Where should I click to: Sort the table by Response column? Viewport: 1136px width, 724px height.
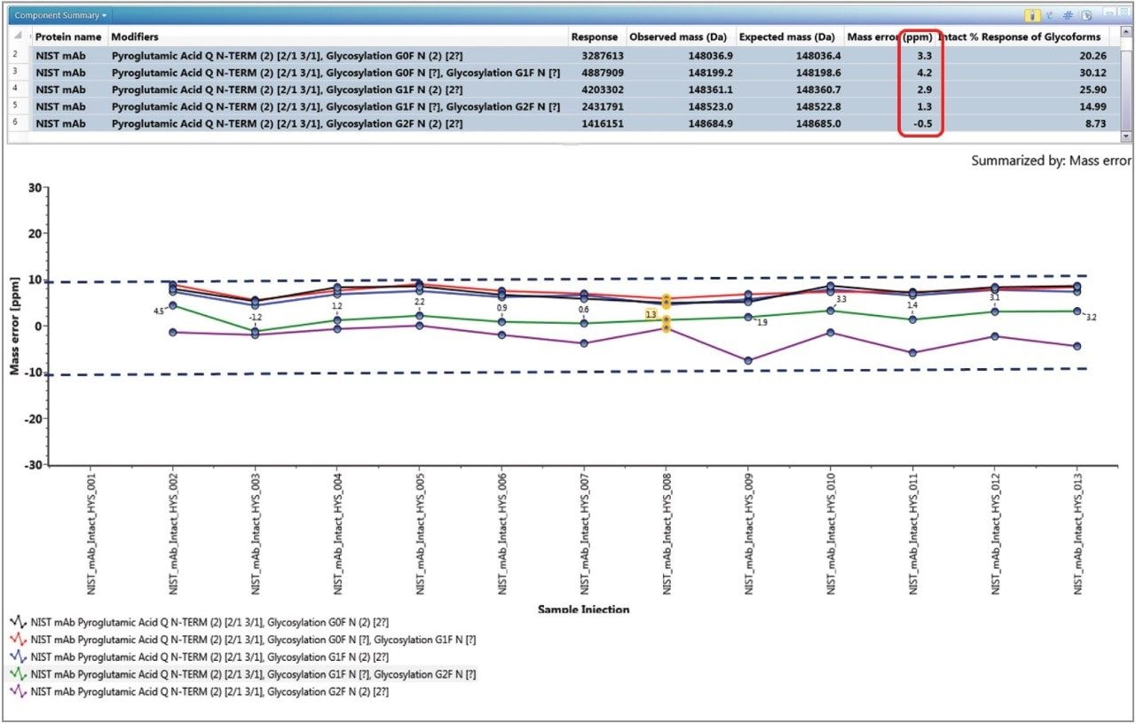(594, 36)
